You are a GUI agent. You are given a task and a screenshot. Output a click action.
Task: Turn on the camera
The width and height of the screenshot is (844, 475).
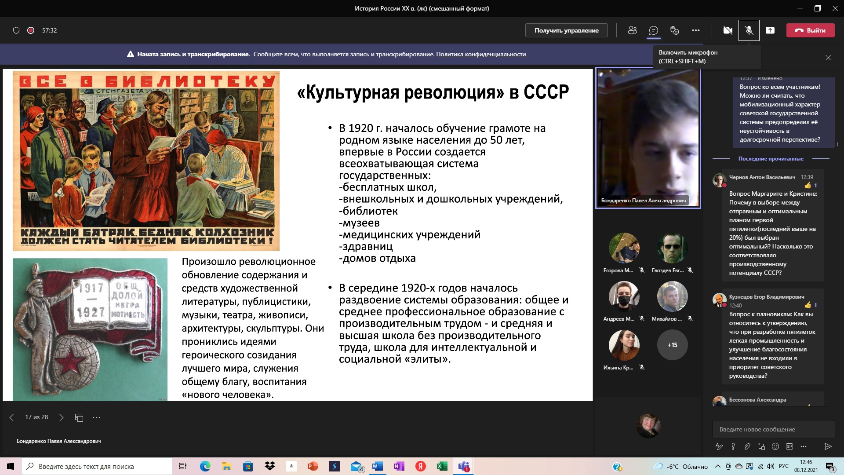point(728,30)
